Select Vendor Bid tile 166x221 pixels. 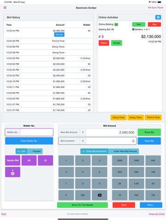click(12, 160)
